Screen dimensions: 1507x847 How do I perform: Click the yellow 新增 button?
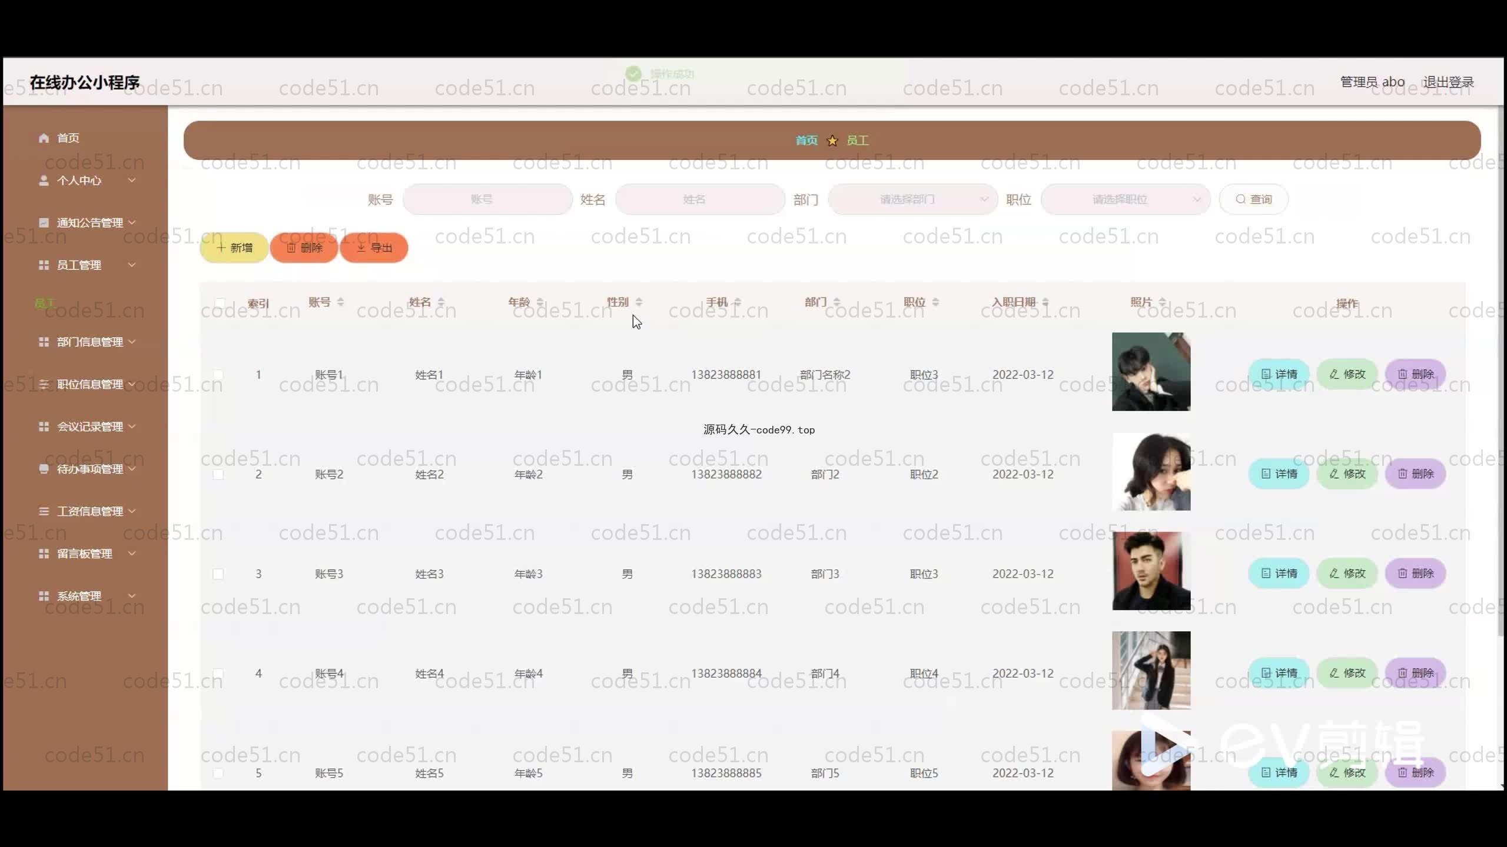(x=234, y=248)
